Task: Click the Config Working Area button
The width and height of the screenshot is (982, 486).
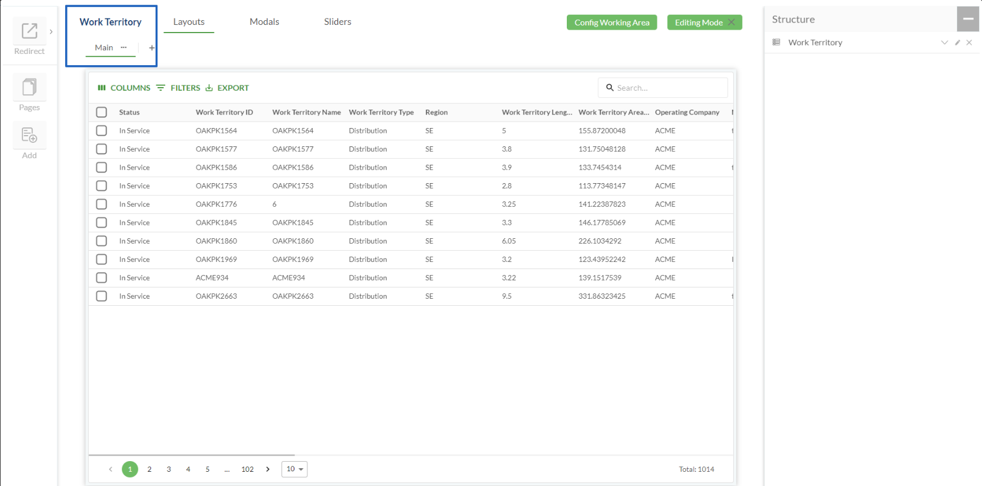Action: tap(611, 23)
